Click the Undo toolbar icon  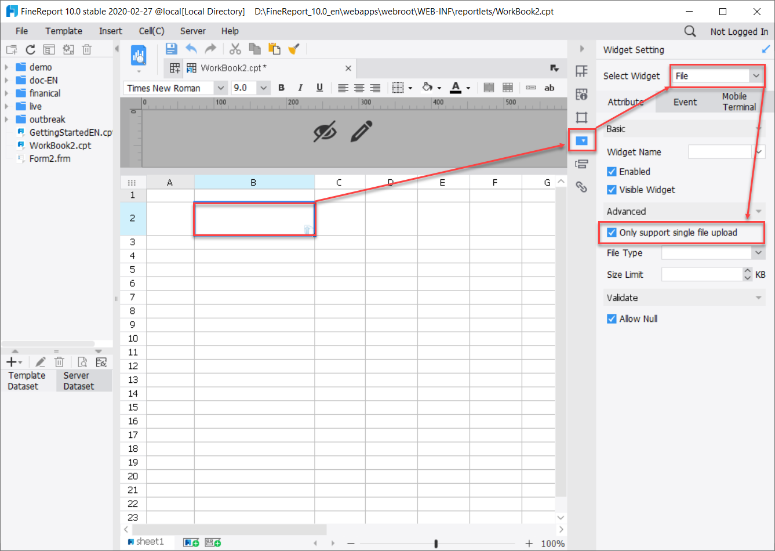[191, 49]
